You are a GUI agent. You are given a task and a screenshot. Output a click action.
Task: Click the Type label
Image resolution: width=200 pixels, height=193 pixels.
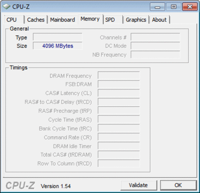click(21, 38)
